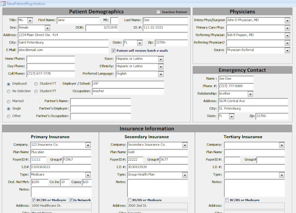
Task: Toggle the Inactive Patient checkbox
Action: 158,12
